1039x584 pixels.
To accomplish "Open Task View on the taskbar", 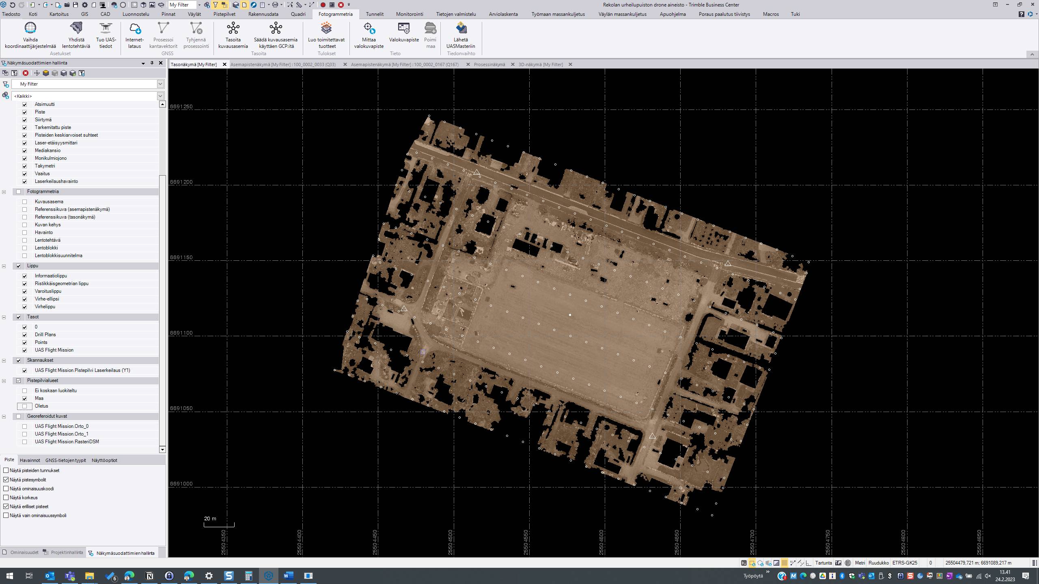I will (29, 575).
